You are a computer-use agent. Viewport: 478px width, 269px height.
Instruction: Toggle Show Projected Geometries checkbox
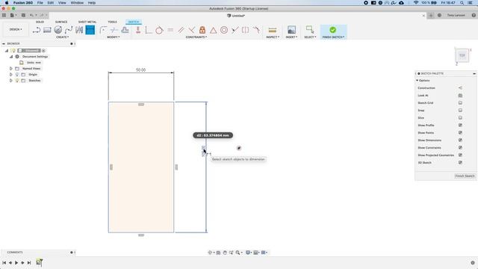click(x=460, y=155)
